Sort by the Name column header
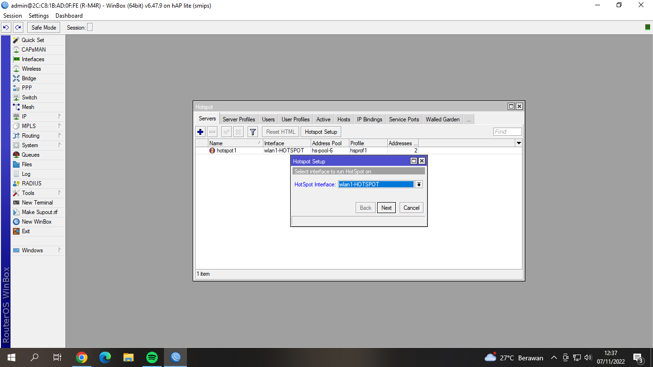This screenshot has width=653, height=367. (235, 143)
